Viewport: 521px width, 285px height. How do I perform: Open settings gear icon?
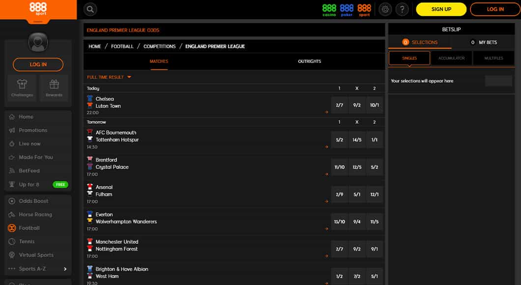[385, 9]
